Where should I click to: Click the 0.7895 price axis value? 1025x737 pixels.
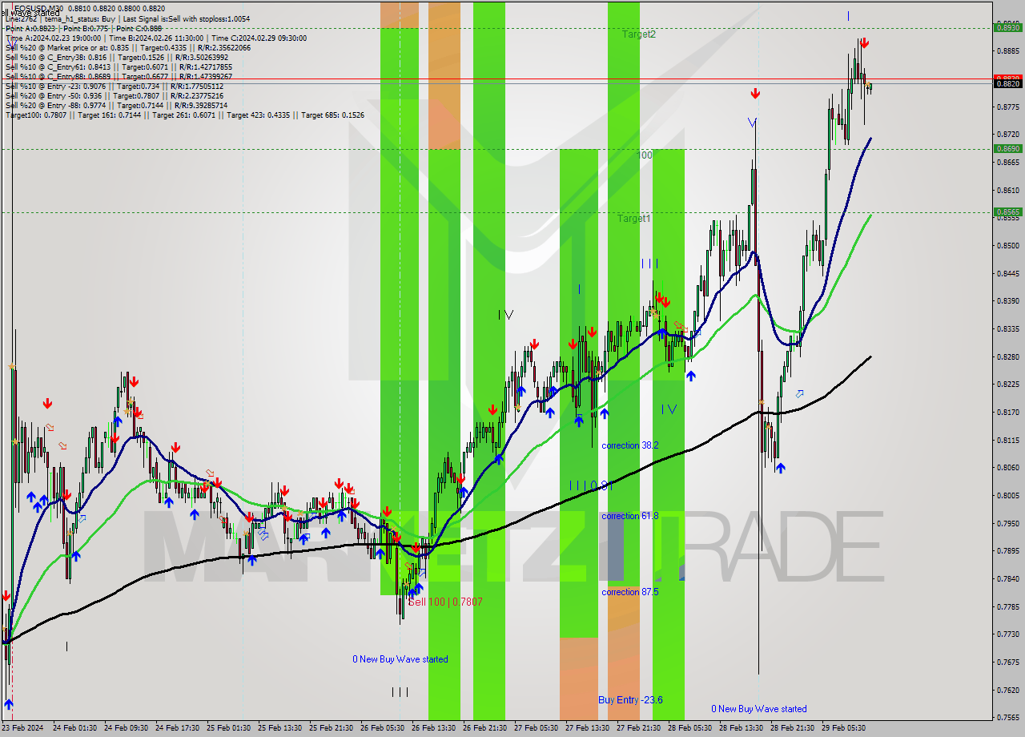pos(1007,551)
